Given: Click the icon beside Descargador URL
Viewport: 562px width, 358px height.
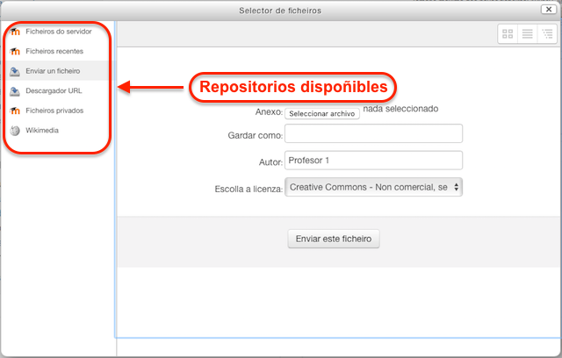Looking at the screenshot, I should (15, 91).
